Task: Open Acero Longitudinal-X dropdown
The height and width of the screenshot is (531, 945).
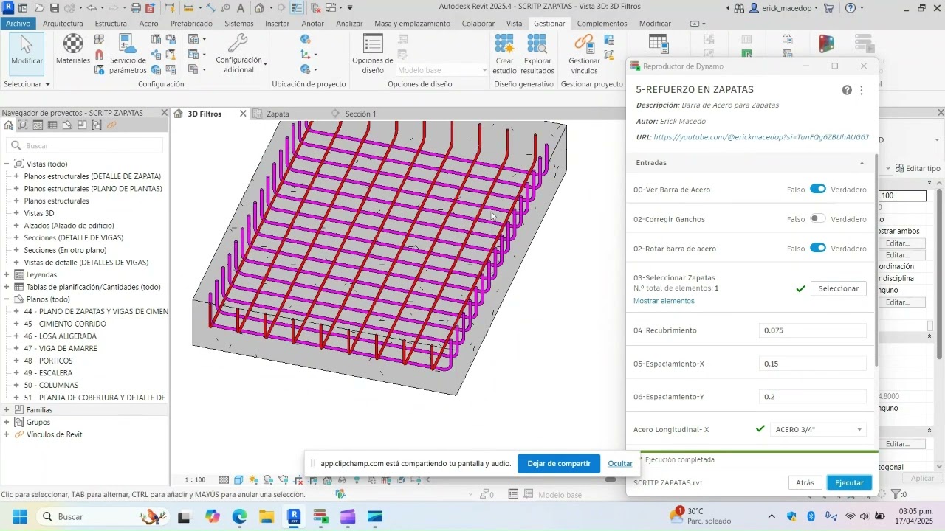Action: [818, 429]
